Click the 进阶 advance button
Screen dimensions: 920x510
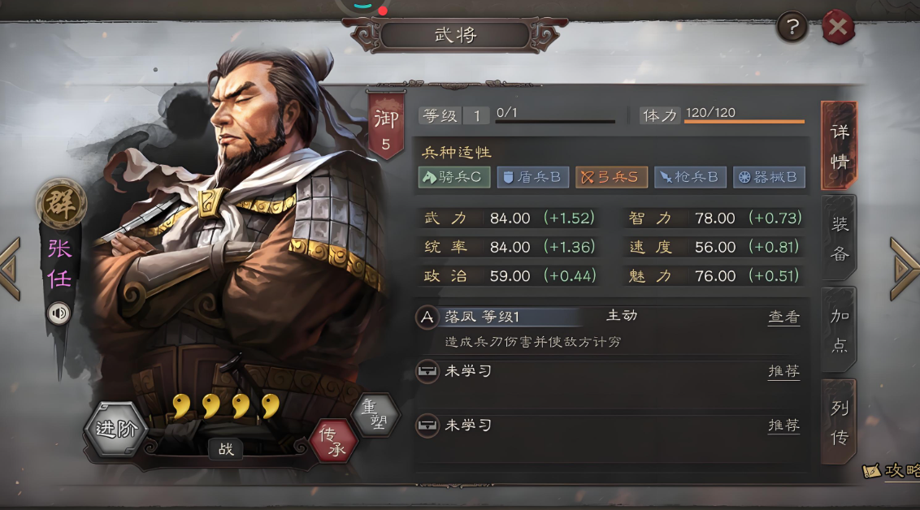[115, 429]
